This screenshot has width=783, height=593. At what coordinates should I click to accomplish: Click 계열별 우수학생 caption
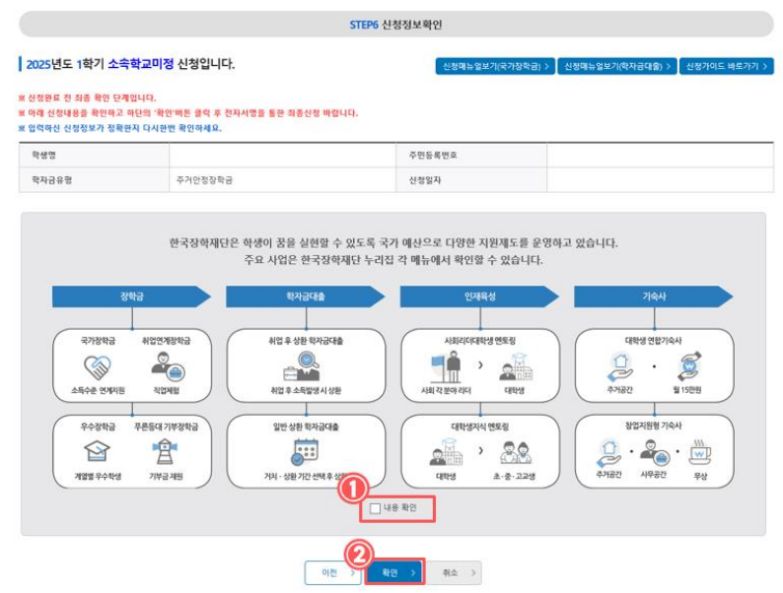tap(98, 477)
